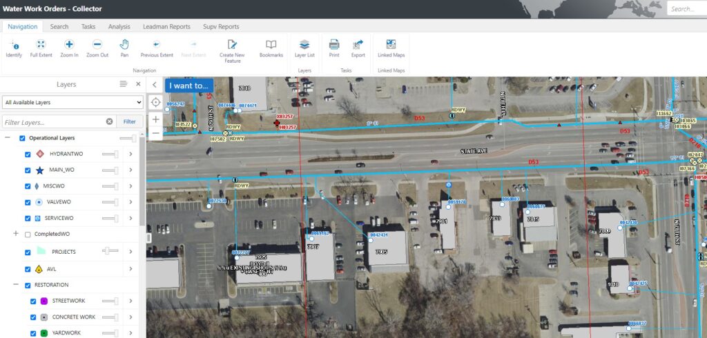This screenshot has height=338, width=707.
Task: Print the map
Action: click(x=334, y=49)
